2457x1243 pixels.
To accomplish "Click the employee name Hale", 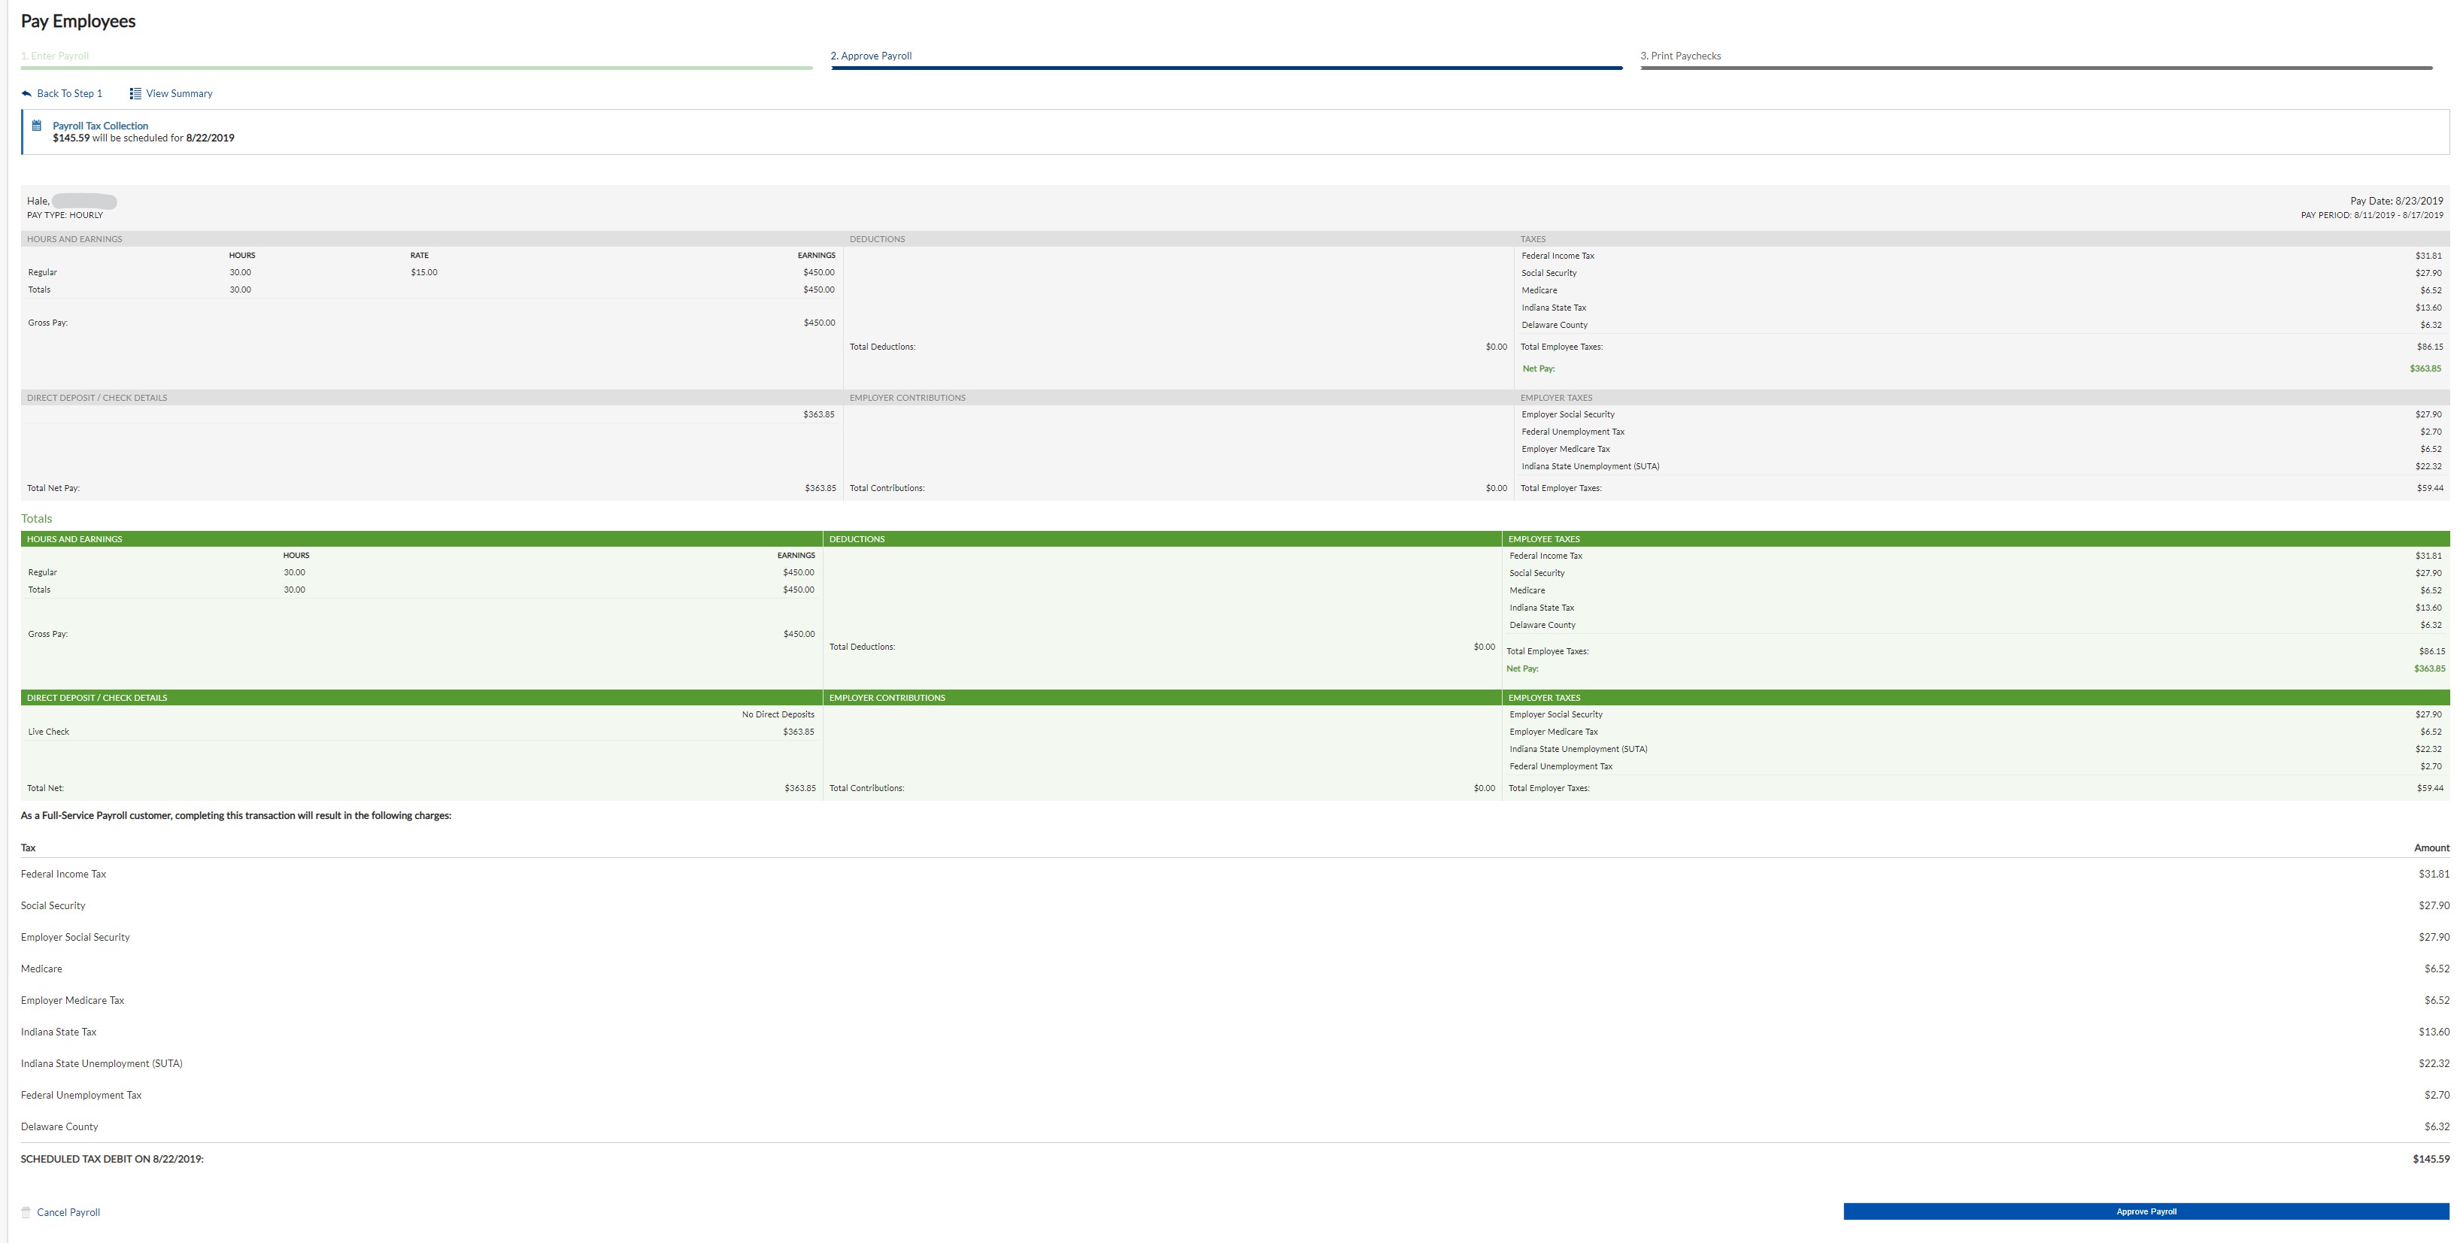I will click(x=38, y=202).
